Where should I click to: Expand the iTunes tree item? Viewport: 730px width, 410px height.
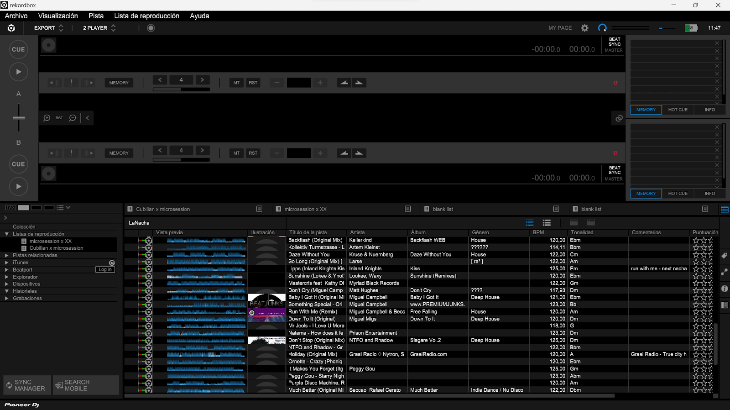click(7, 263)
